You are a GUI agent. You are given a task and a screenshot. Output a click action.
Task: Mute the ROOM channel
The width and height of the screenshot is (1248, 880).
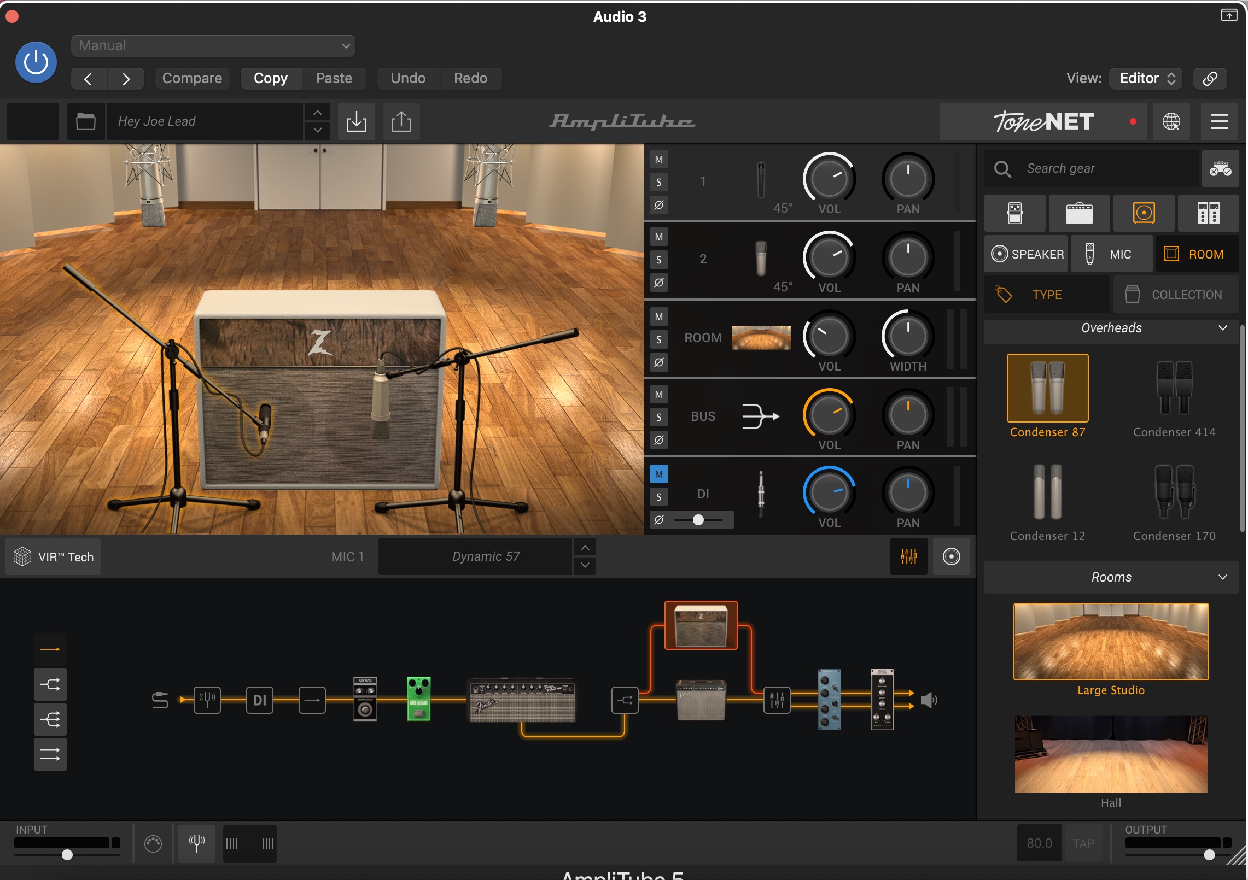click(659, 317)
